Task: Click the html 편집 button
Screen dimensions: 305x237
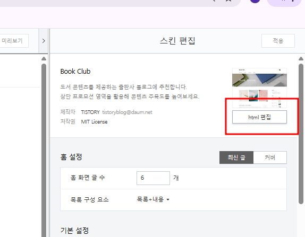Action: (x=259, y=117)
